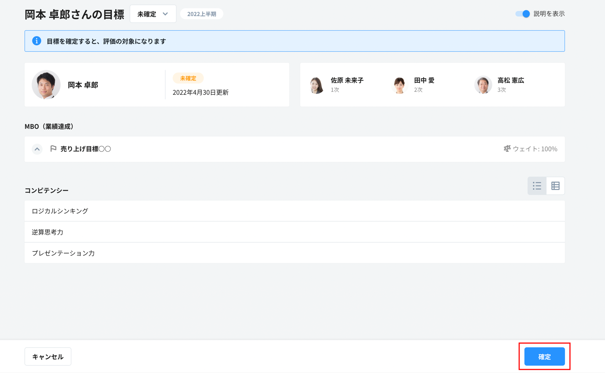
Task: Click 高松 憲広's avatar
Action: [483, 85]
